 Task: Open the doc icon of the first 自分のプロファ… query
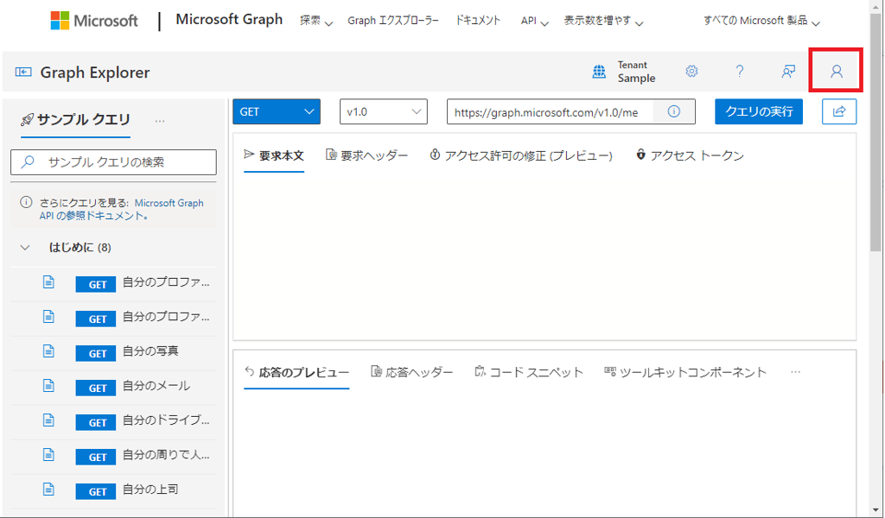(49, 281)
